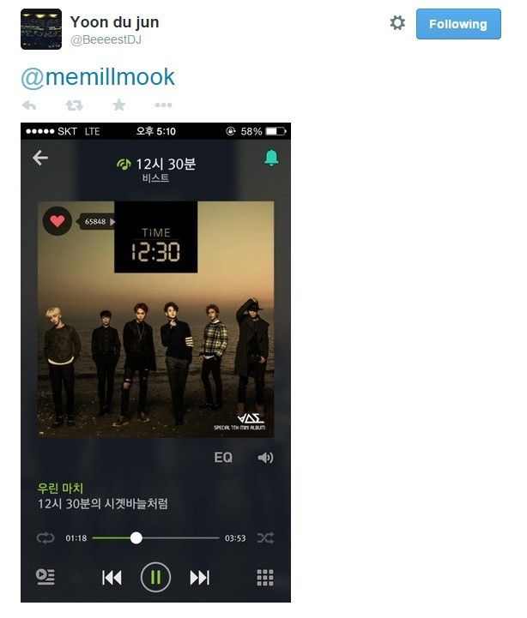Click the volume speaker icon
The width and height of the screenshot is (527, 618).
click(x=265, y=457)
